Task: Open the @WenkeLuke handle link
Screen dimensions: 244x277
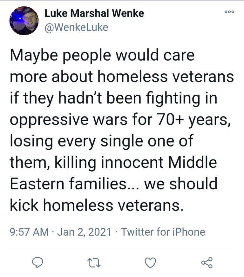Action: pos(76,28)
